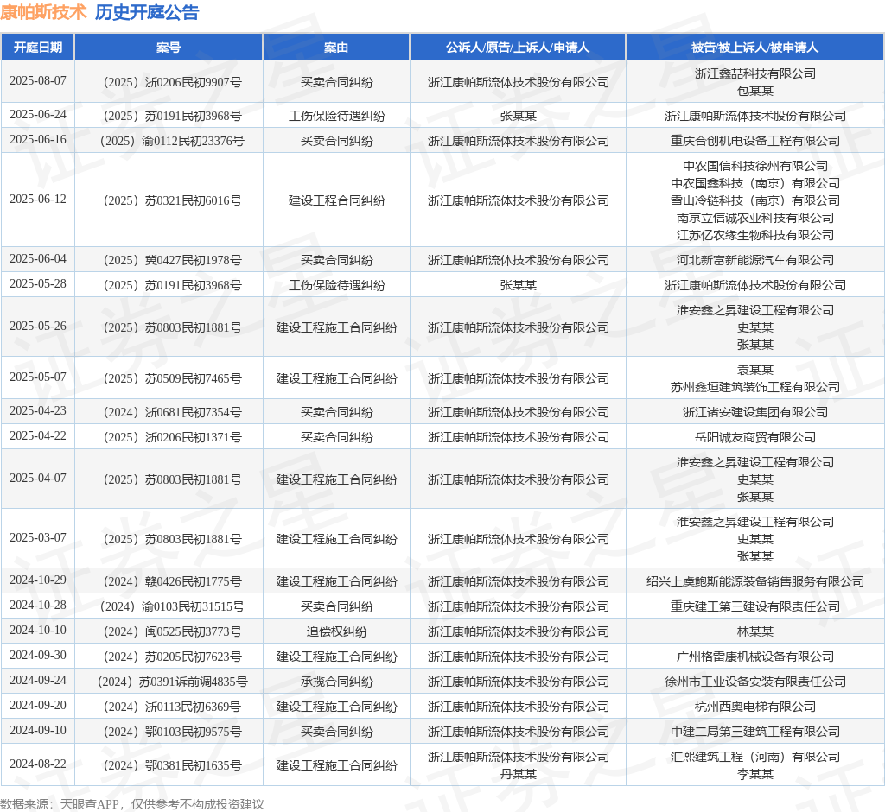Click defendant 中农国鑫科技（南京）有限公司

pos(755,183)
